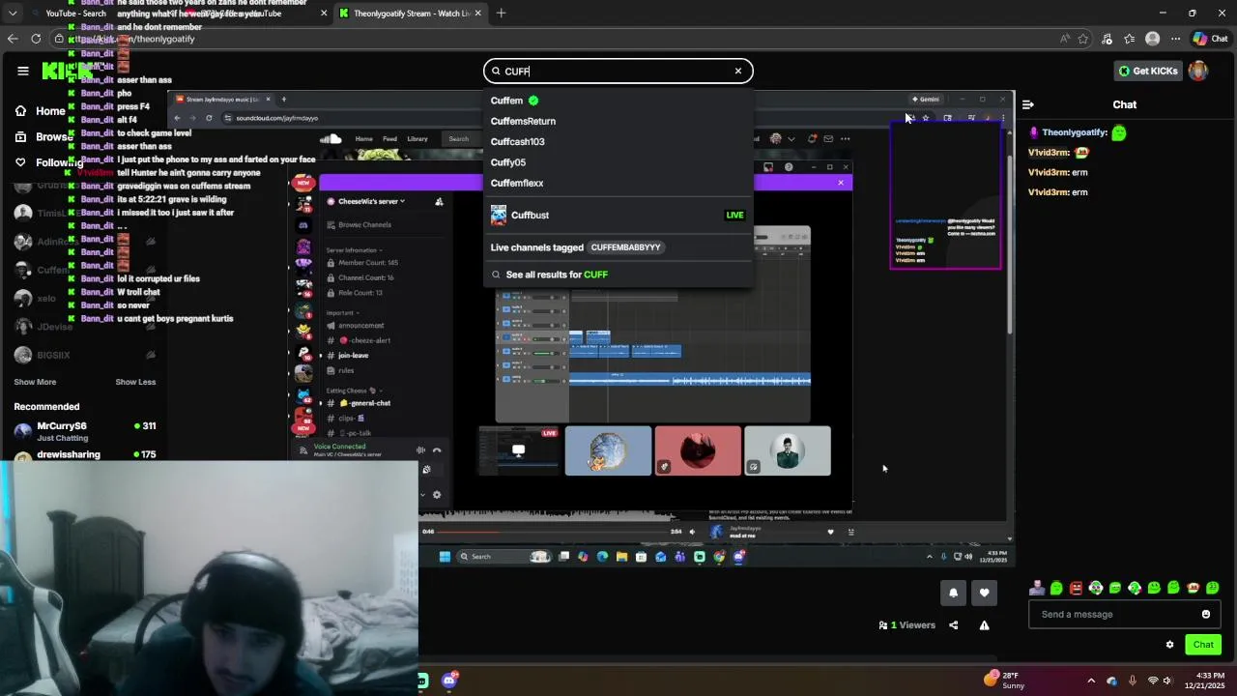Focus the Kick search box containing CUFF

click(618, 71)
